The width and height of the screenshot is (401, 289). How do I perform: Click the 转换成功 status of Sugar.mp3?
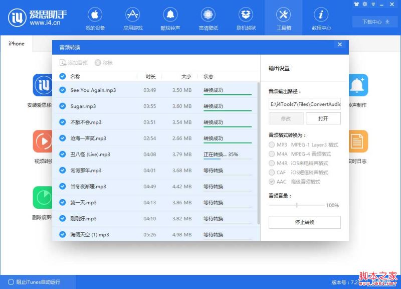(214, 106)
